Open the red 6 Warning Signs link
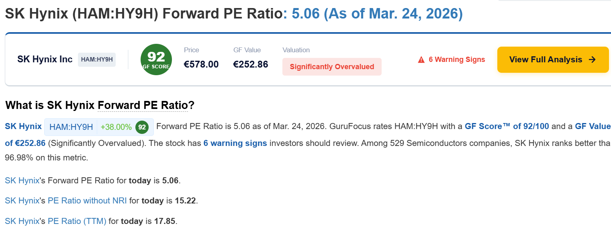This screenshot has width=611, height=234. [457, 60]
